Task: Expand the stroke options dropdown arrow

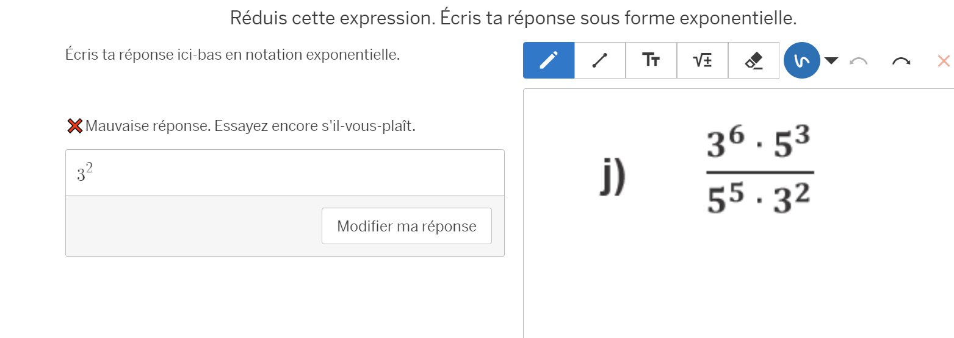Action: pos(831,60)
